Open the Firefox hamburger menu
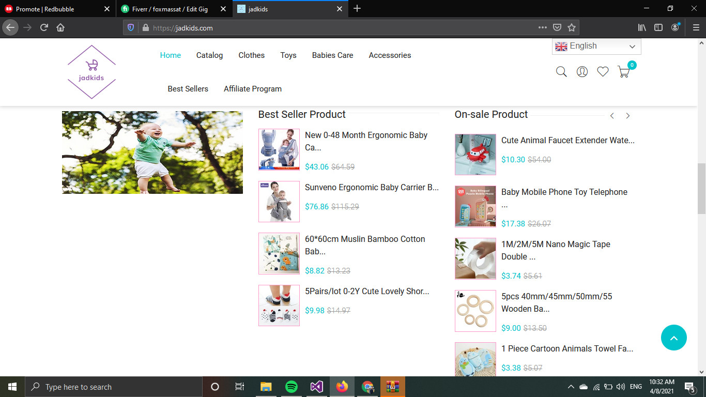 pyautogui.click(x=696, y=27)
